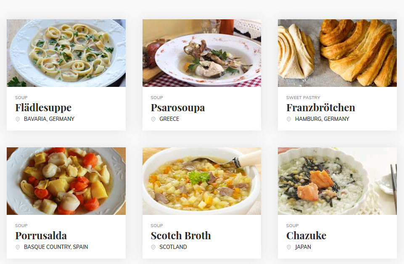
Task: Open the Porrusalda dish title
Action: (41, 235)
